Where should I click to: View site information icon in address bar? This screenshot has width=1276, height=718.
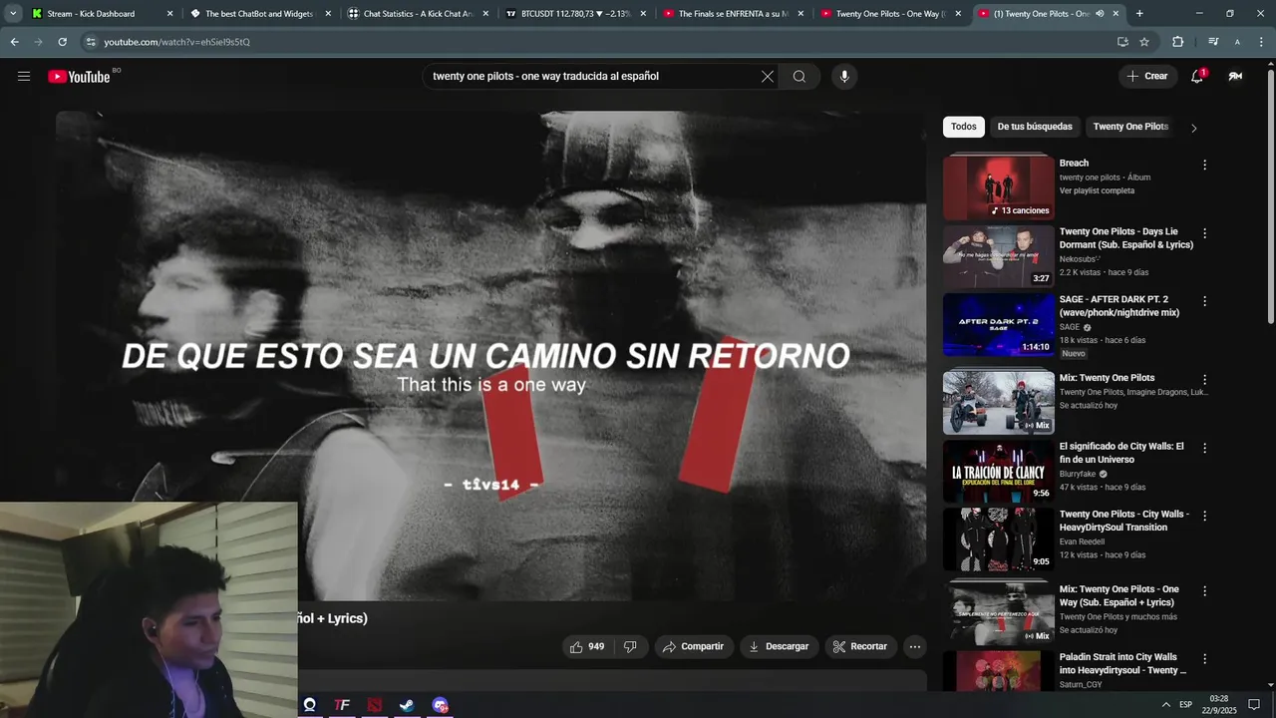[x=91, y=42]
